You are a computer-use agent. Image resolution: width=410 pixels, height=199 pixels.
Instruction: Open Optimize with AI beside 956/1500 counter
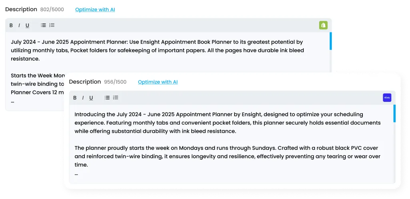(x=158, y=82)
